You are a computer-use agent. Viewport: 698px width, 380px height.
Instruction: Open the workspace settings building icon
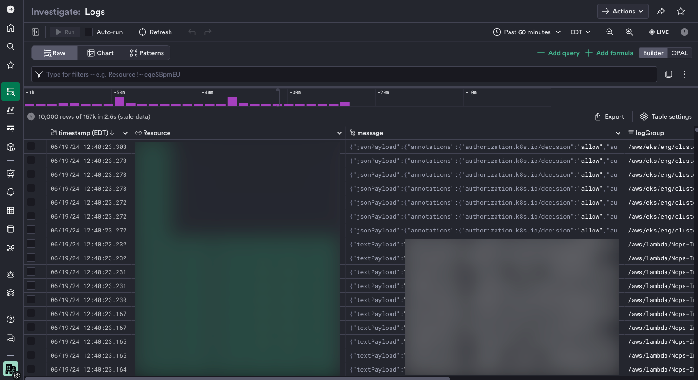(x=11, y=369)
